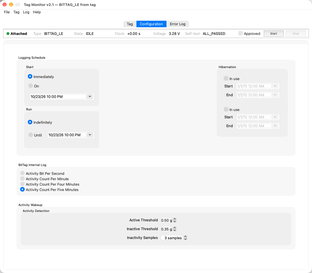Viewport: 312px width, 273px height.
Task: Select the Indefinitely run option
Action: [x=30, y=122]
